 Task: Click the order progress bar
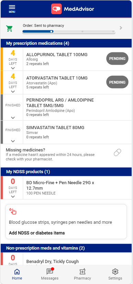pyautogui.click(x=69, y=32)
